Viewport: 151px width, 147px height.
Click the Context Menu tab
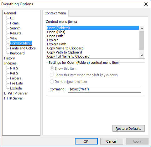point(55,13)
